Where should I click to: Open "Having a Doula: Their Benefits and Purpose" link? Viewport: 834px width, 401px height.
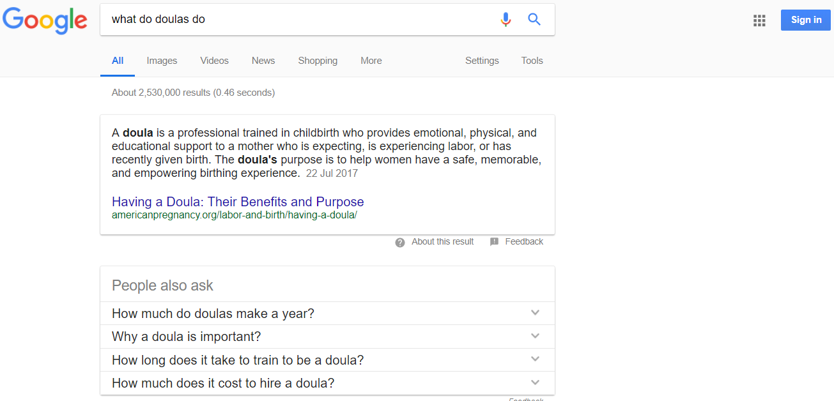[x=238, y=202]
